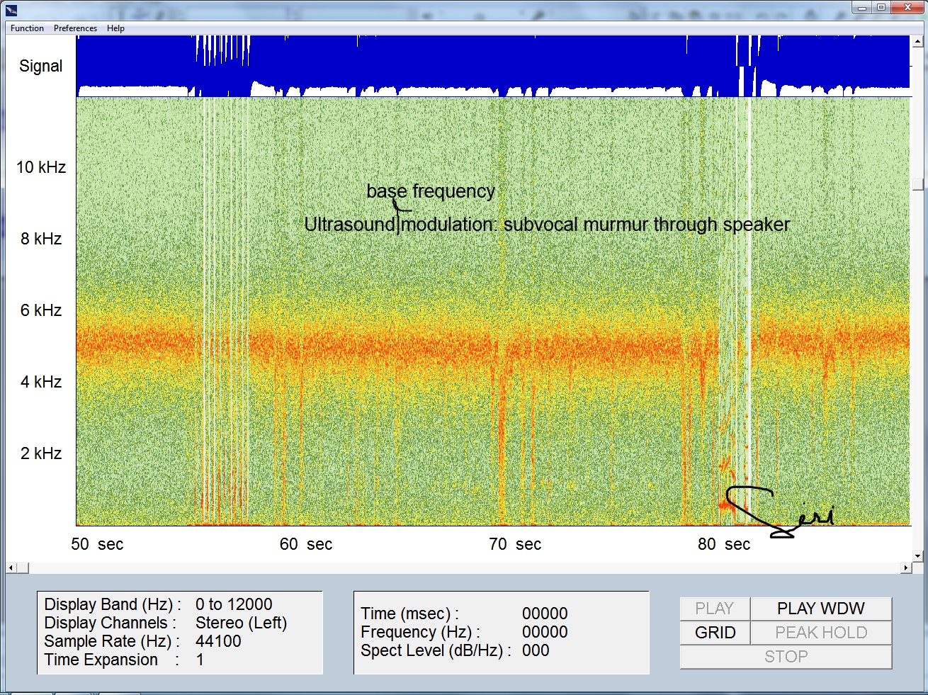
Task: Open the Preferences menu
Action: [x=75, y=28]
